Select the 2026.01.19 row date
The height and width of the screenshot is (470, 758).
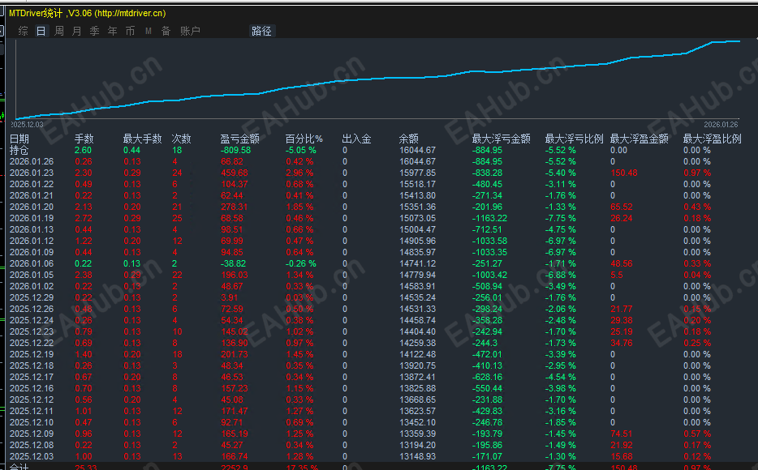[x=32, y=218]
